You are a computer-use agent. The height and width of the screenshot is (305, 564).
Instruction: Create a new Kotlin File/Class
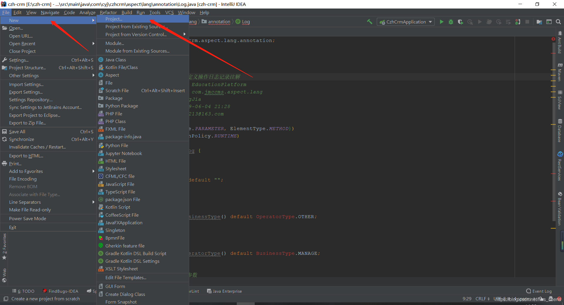[143, 67]
